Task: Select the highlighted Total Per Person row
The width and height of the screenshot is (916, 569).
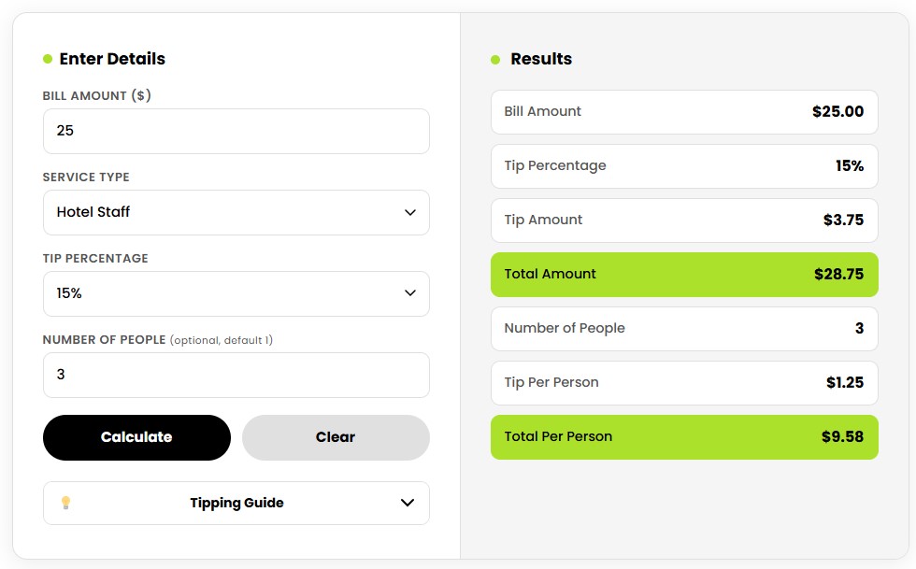Action: coord(684,436)
